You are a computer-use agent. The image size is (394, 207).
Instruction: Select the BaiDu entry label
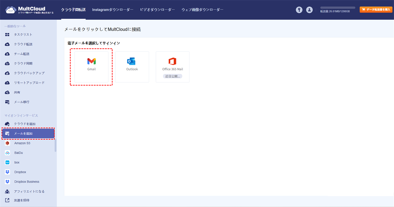click(19, 153)
